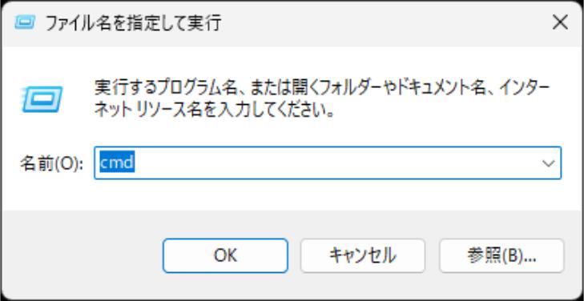This screenshot has height=301, width=584.
Task: Confirm with the OK button
Action: (225, 255)
